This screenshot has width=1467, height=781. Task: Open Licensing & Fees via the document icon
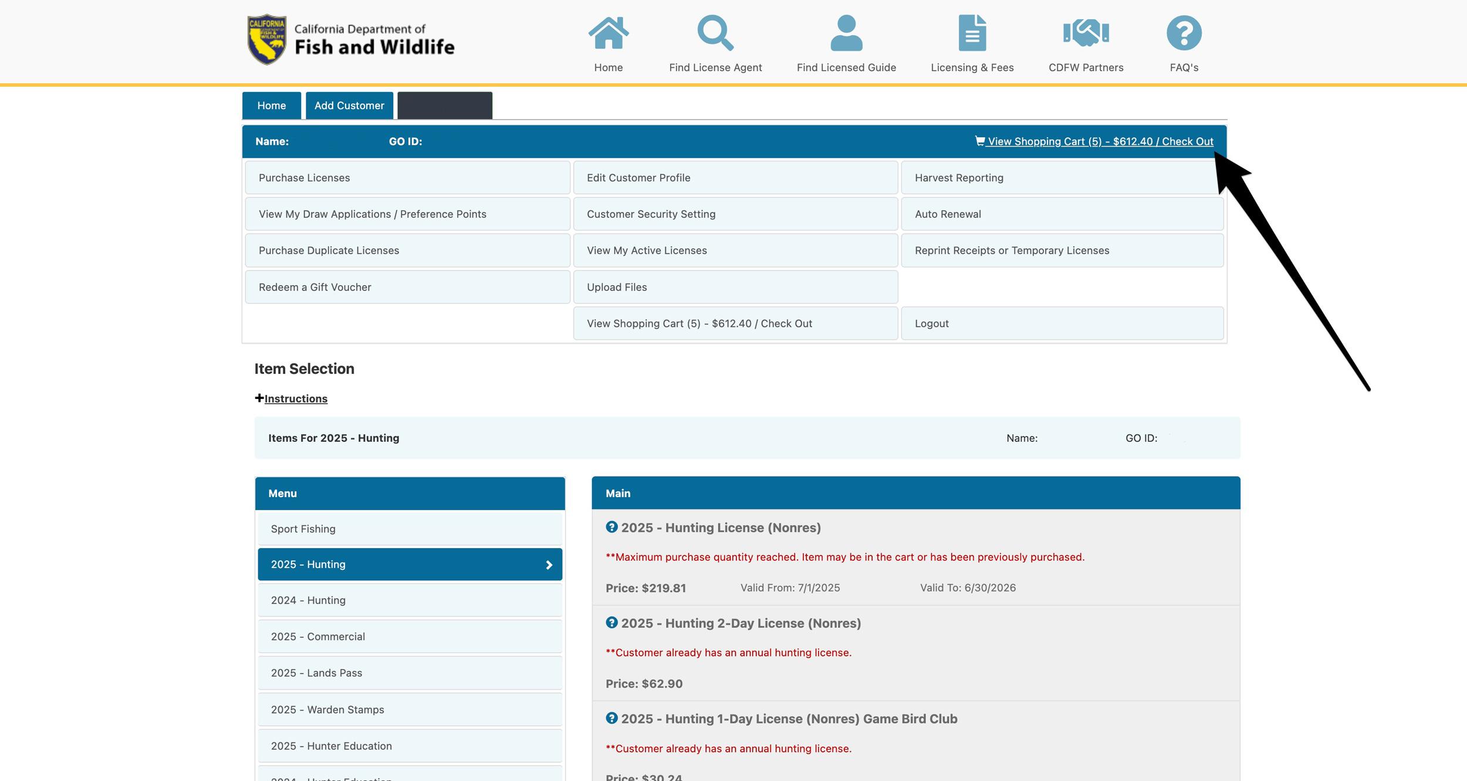971,33
